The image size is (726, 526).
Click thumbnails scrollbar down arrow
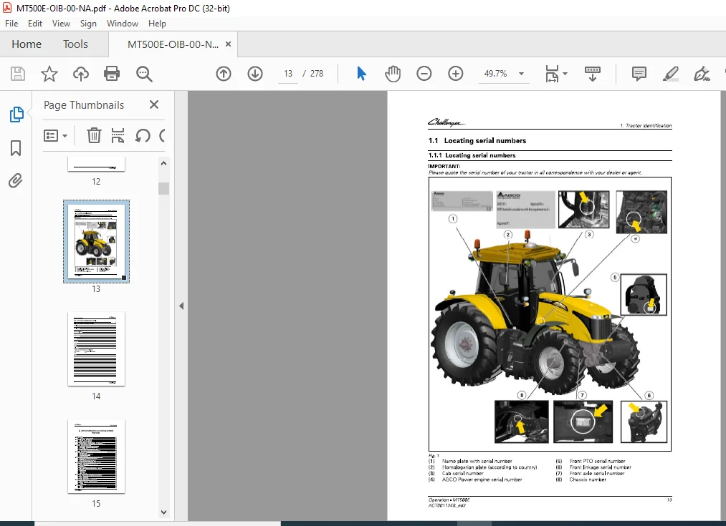pyautogui.click(x=163, y=512)
